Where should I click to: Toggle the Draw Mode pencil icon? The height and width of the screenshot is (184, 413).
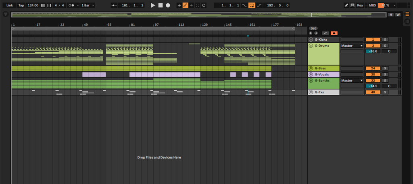pos(346,5)
